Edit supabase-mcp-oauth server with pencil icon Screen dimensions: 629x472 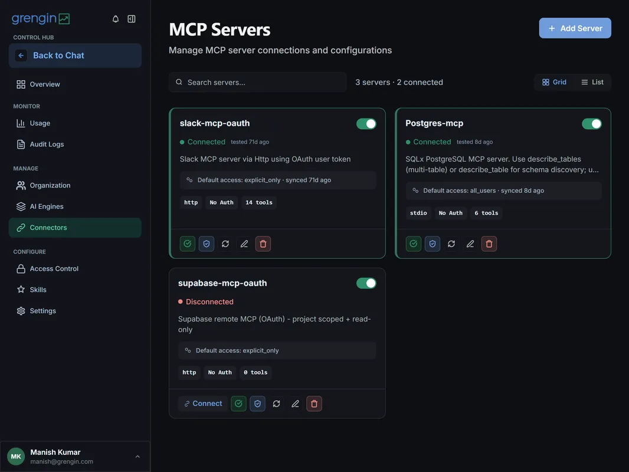(x=295, y=404)
